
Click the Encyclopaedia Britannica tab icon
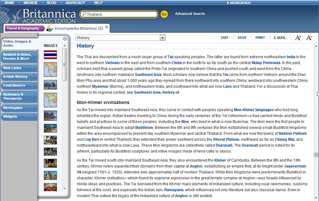pyautogui.click(x=49, y=28)
